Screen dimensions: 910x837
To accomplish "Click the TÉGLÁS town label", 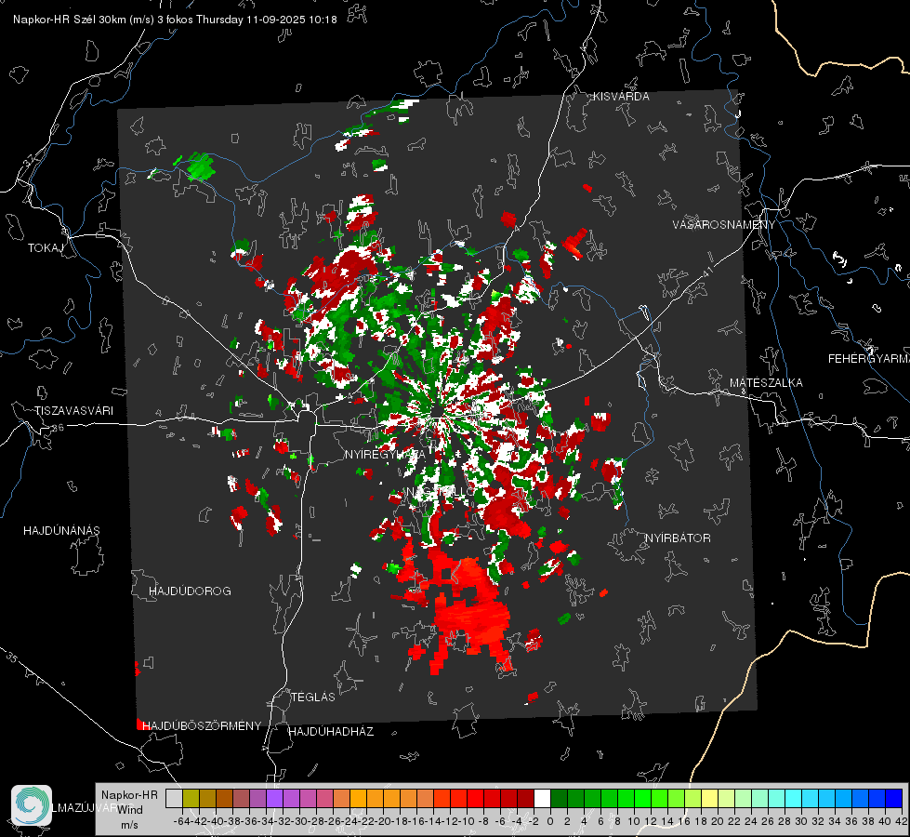I will 313,697.
